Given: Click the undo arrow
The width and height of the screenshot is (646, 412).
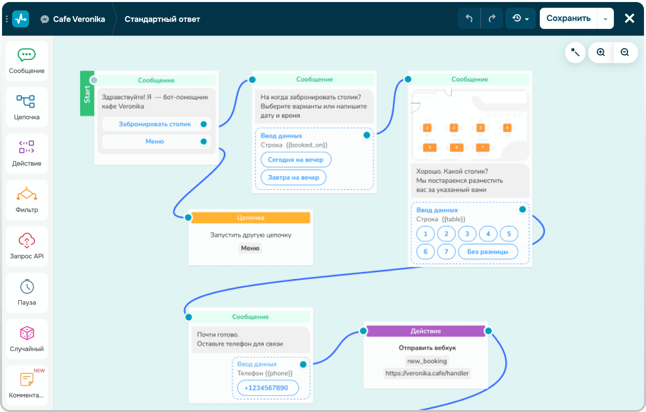Looking at the screenshot, I should click(469, 19).
